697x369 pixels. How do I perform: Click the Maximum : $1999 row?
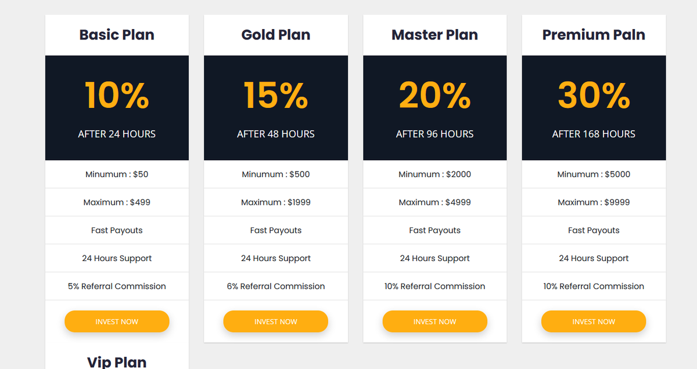pos(276,202)
